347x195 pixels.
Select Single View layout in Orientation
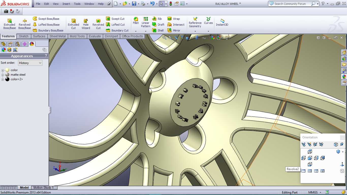(x=303, y=171)
